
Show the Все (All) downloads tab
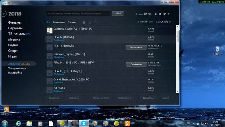click(x=48, y=22)
